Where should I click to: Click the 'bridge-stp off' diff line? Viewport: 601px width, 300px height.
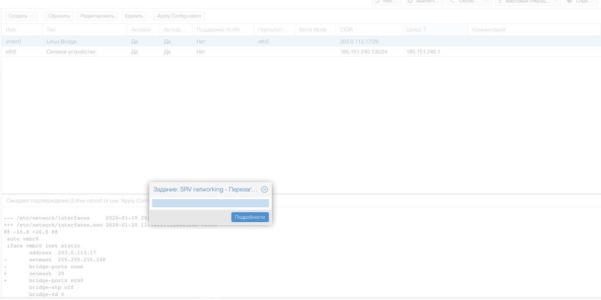pos(51,287)
